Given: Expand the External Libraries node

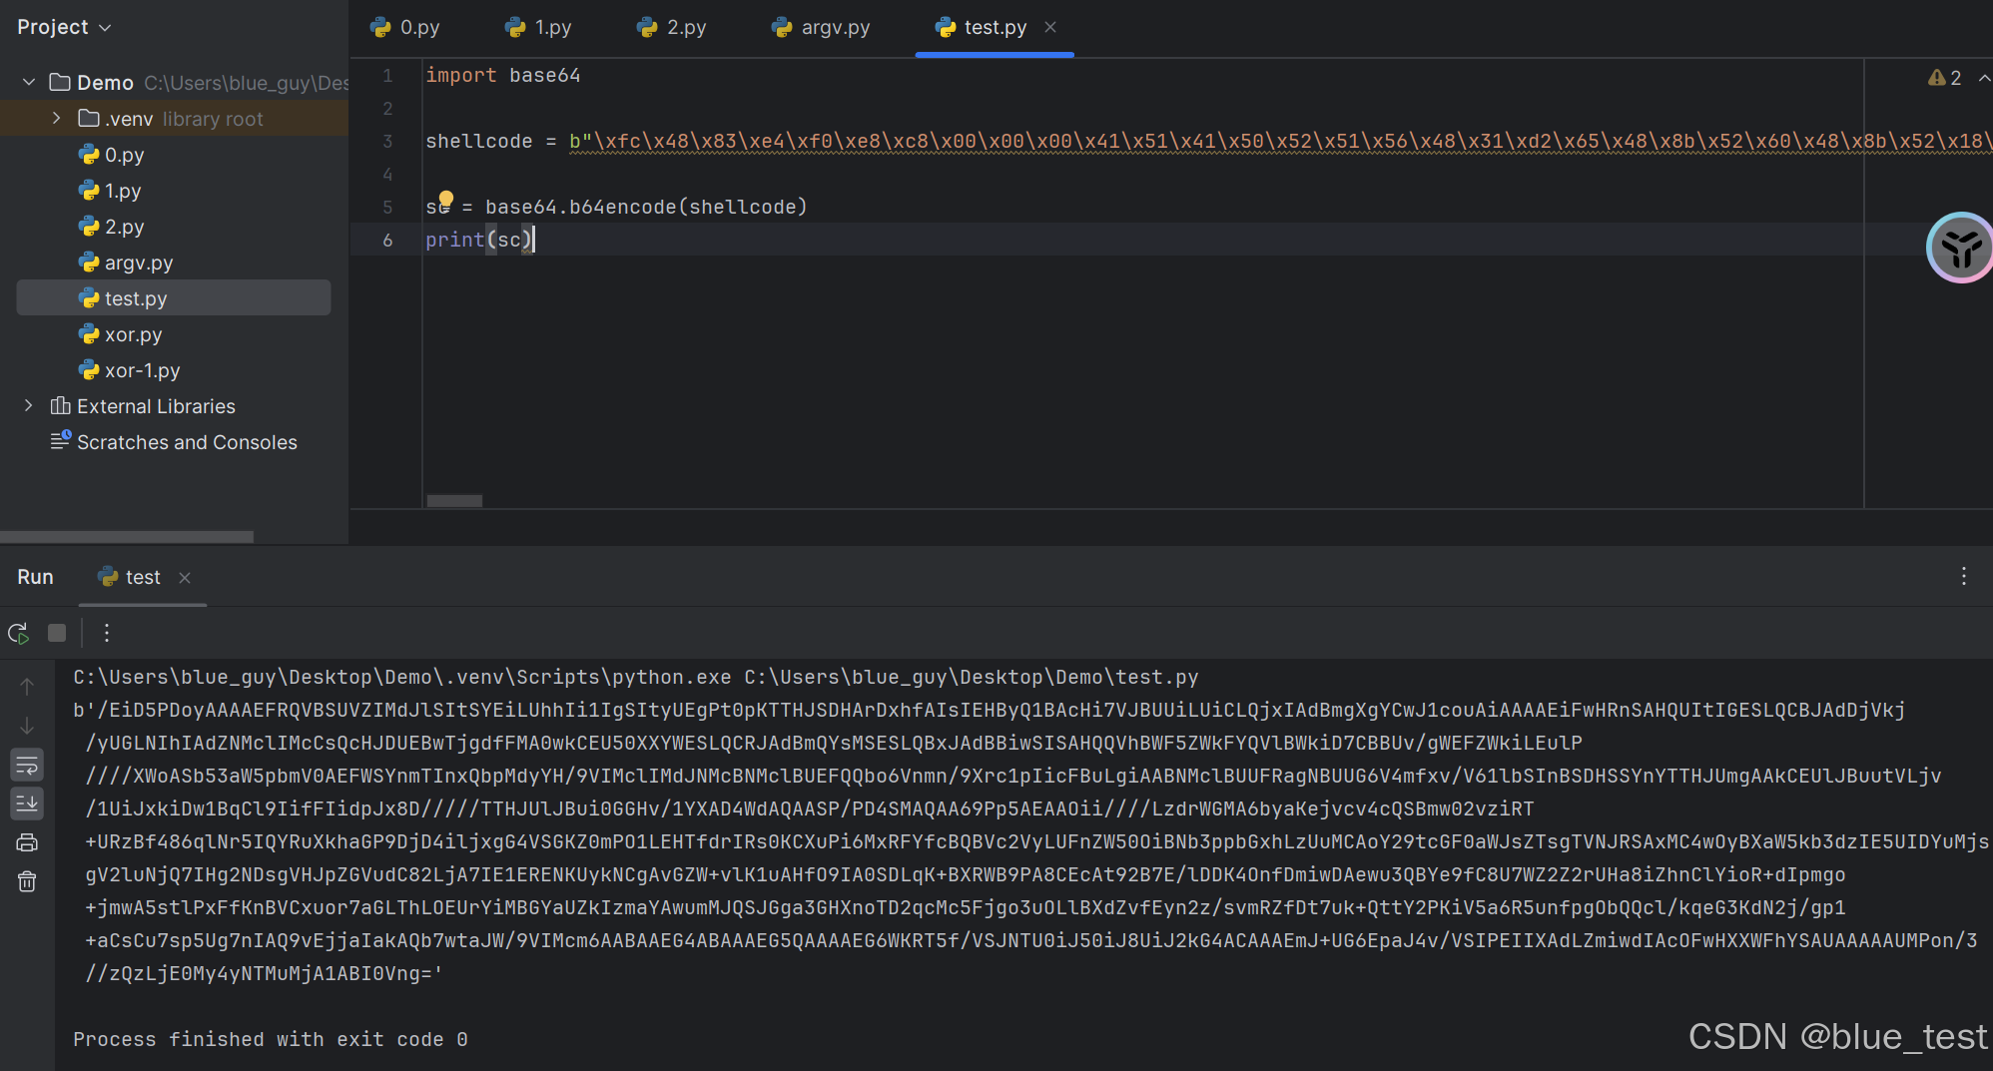Looking at the screenshot, I should 28,405.
